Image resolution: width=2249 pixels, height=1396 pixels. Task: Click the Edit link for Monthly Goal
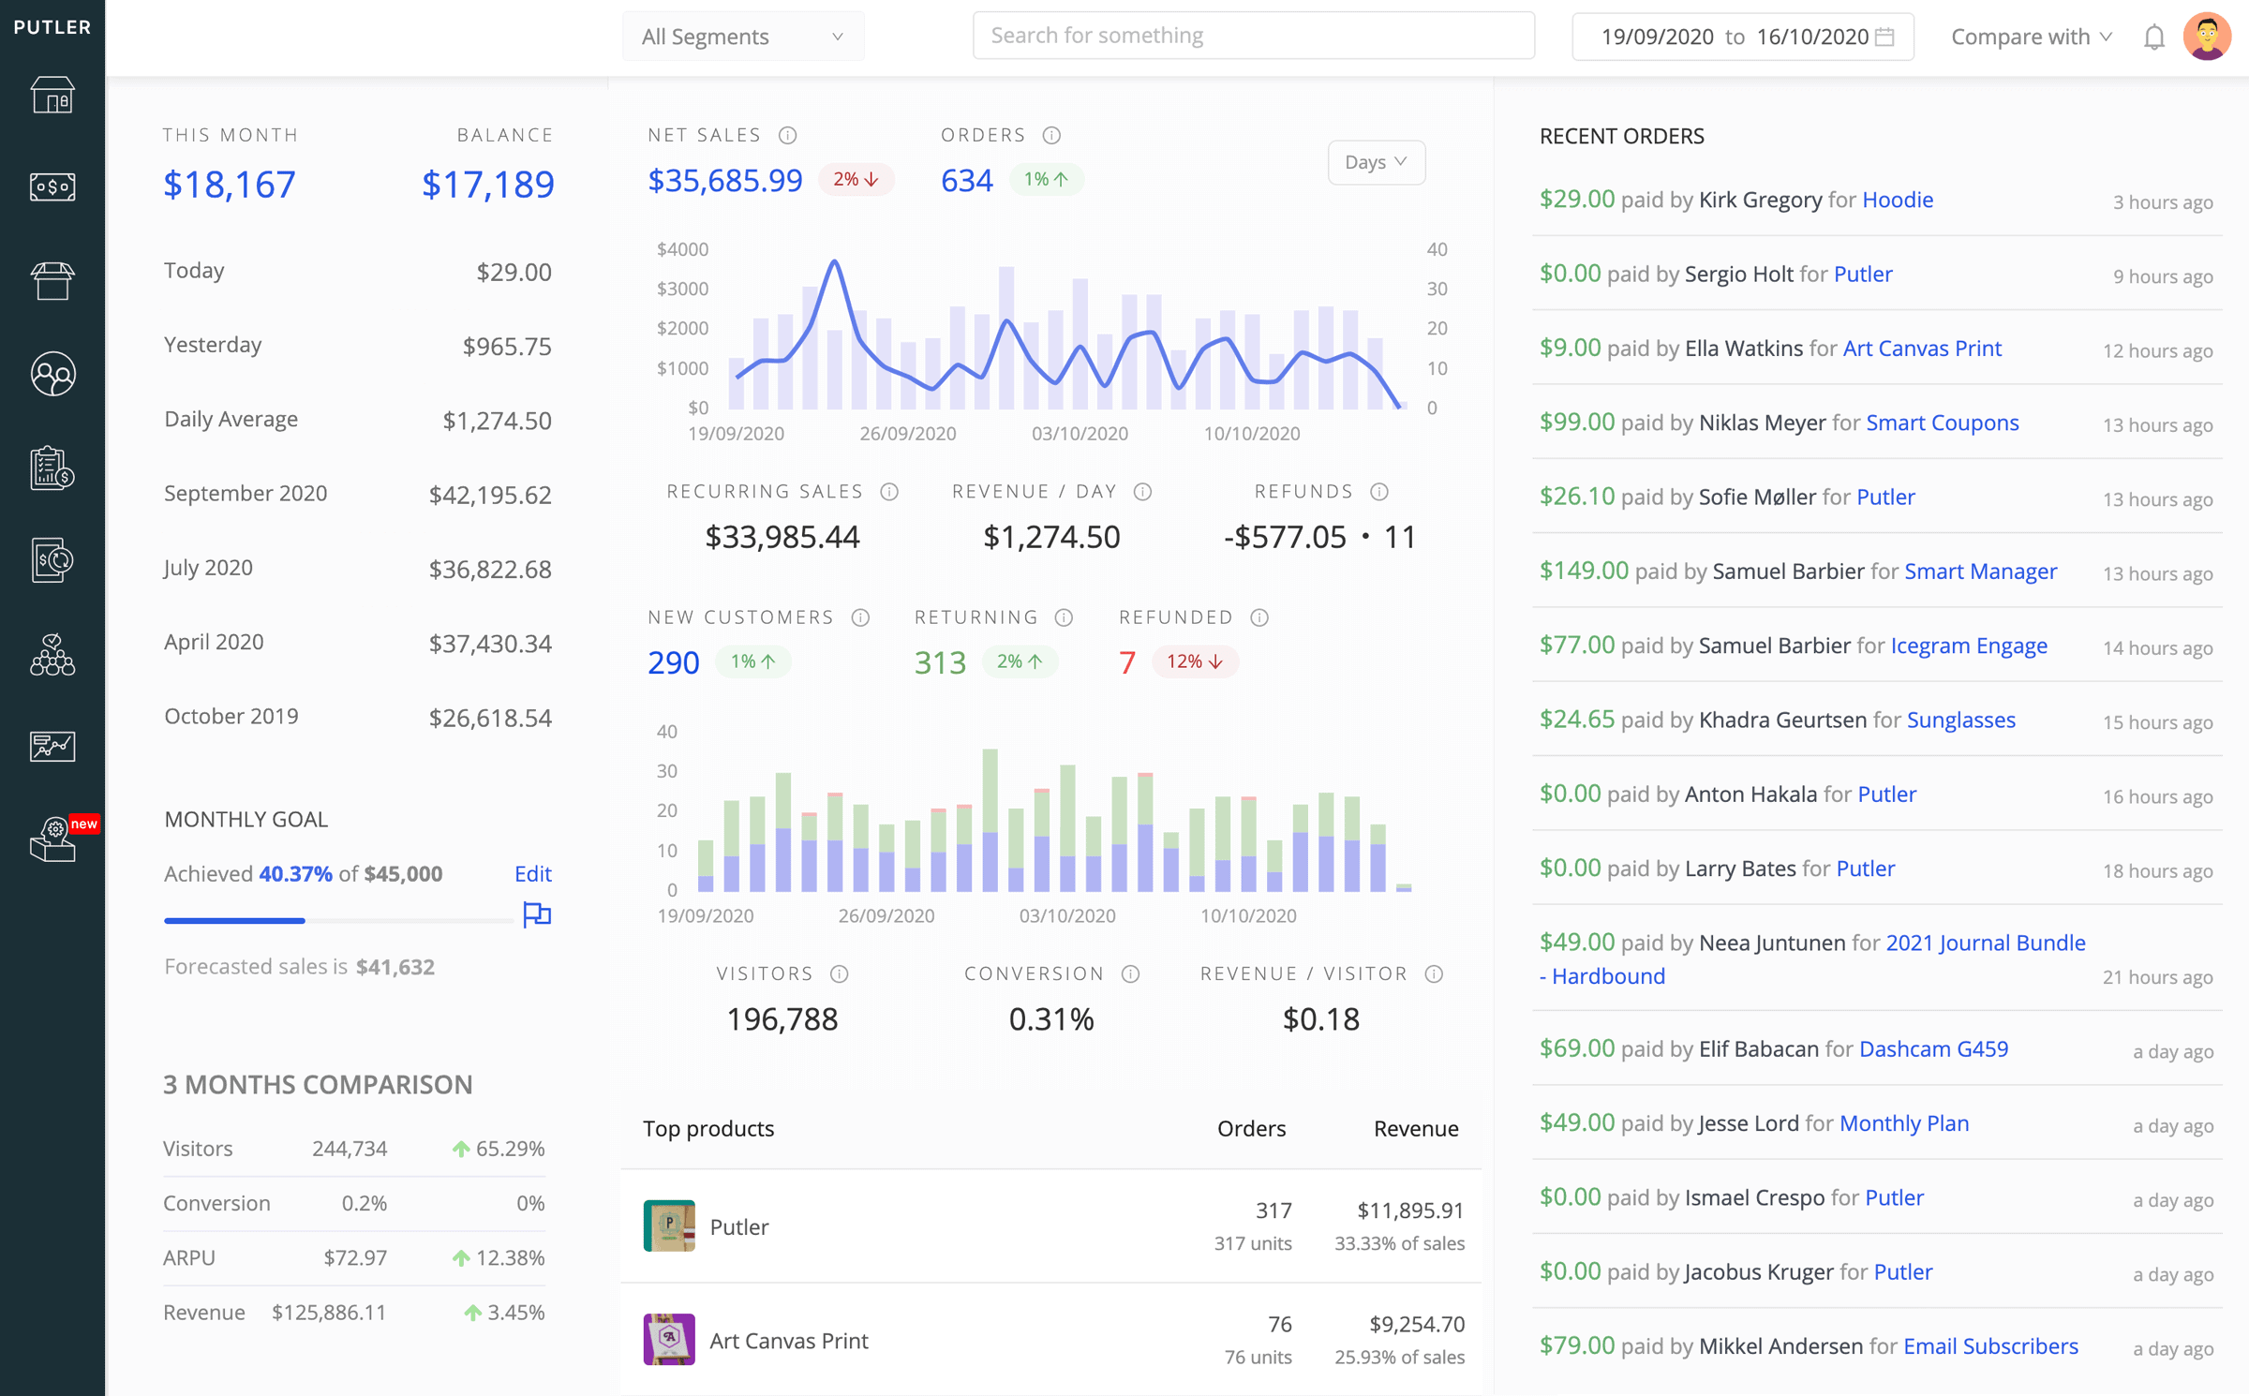[x=532, y=873]
